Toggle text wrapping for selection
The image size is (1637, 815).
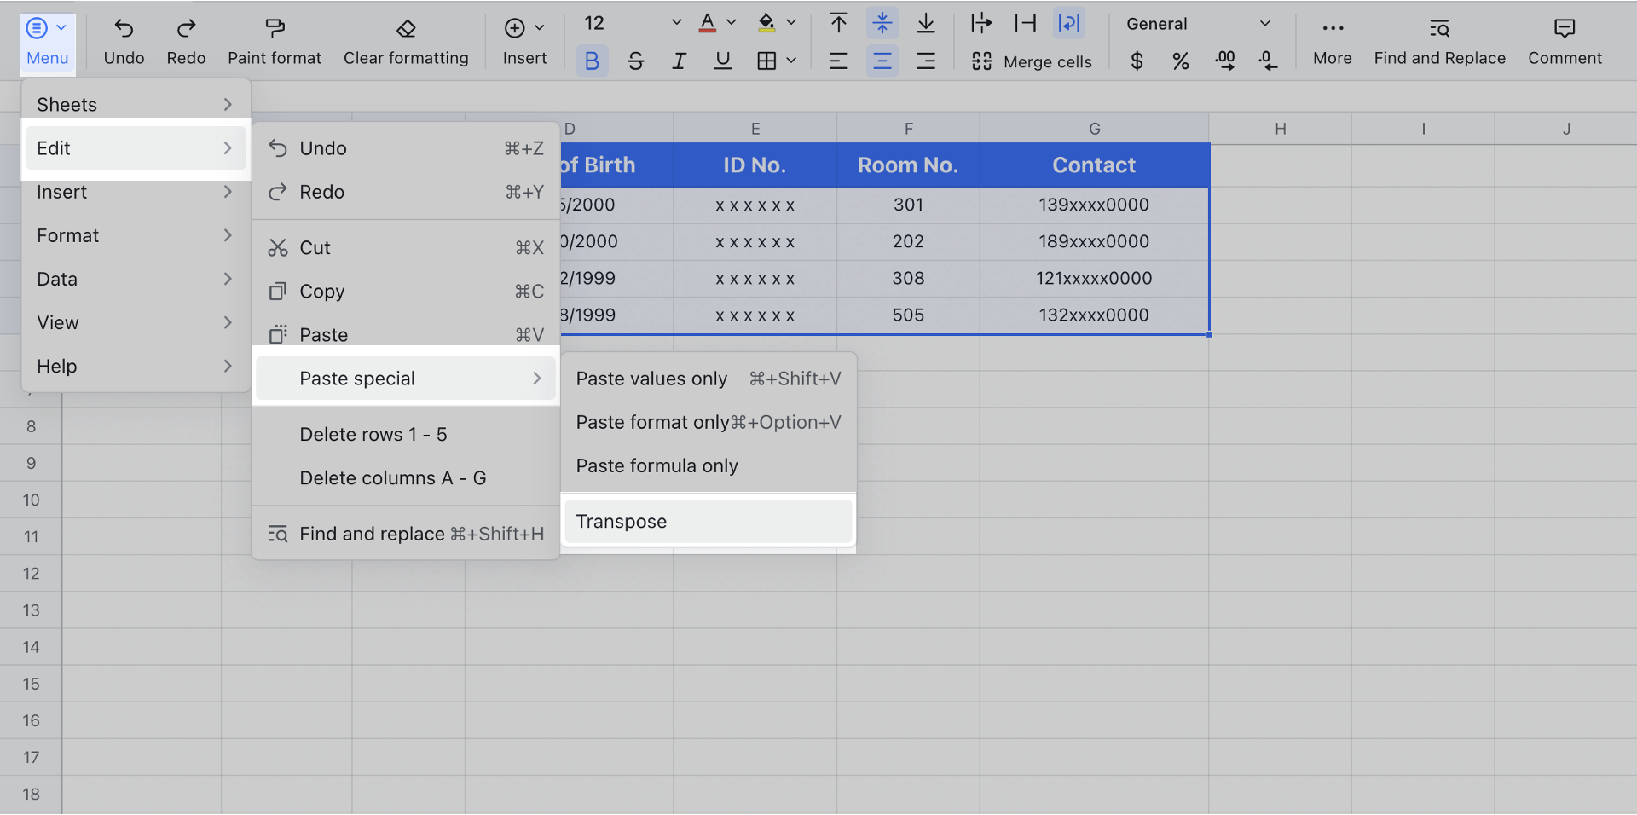click(x=1067, y=23)
